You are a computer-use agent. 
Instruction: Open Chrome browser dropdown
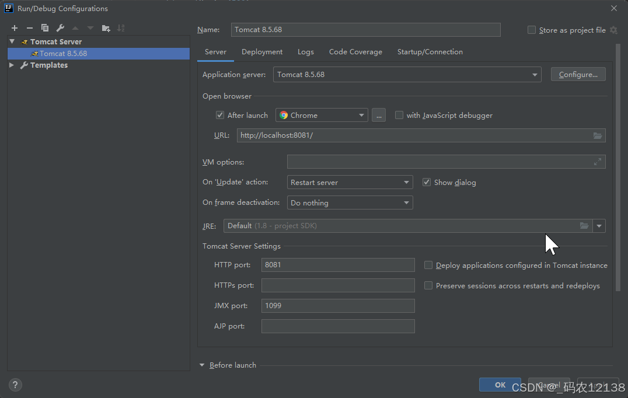pos(322,116)
